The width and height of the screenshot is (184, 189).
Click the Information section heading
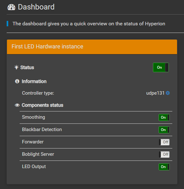(34, 81)
